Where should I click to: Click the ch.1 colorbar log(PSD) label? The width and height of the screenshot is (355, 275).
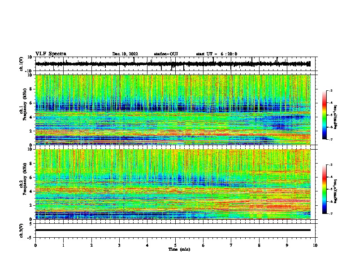pos(336,117)
